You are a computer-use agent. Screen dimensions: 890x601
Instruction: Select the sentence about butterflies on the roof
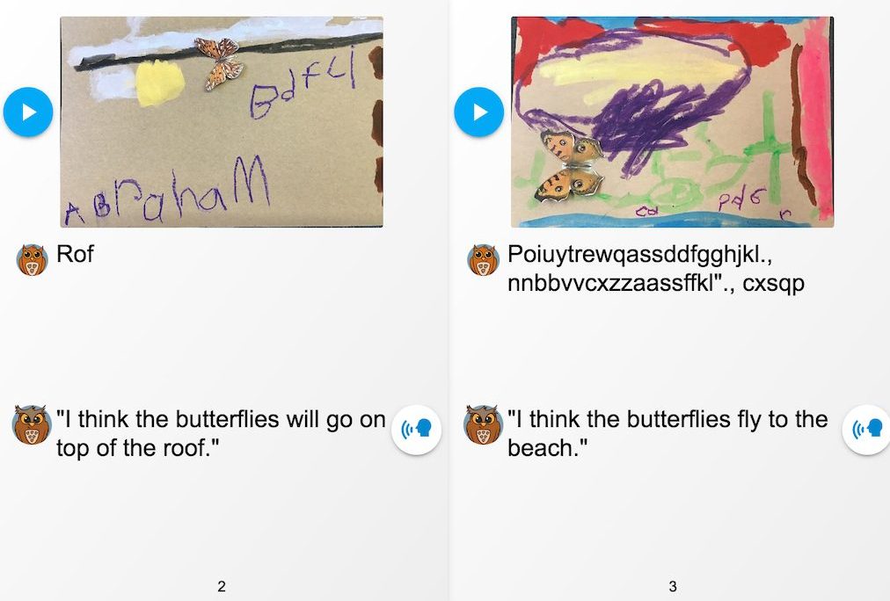point(220,433)
